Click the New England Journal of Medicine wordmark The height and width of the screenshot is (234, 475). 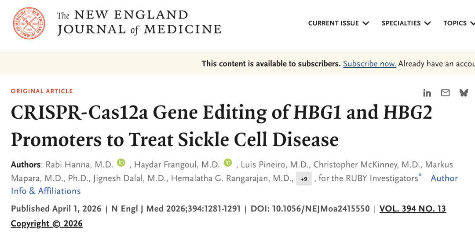(139, 23)
